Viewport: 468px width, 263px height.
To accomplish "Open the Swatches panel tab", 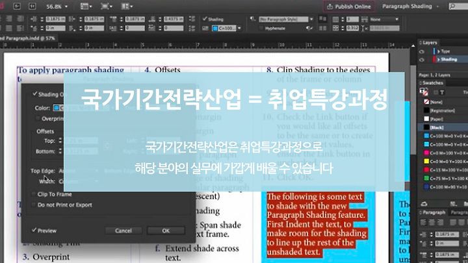I will (x=432, y=83).
